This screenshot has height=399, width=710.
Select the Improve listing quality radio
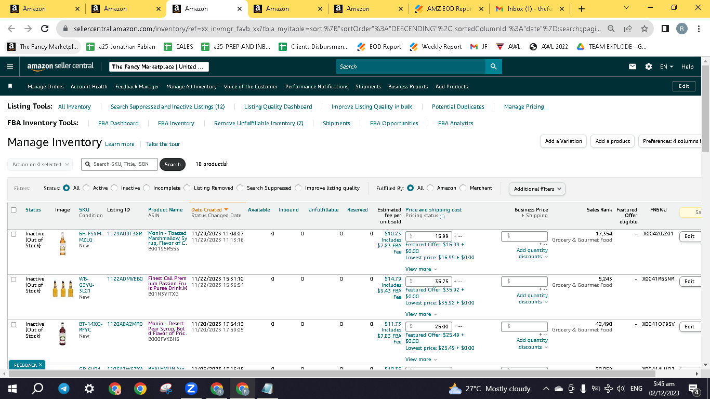point(298,188)
